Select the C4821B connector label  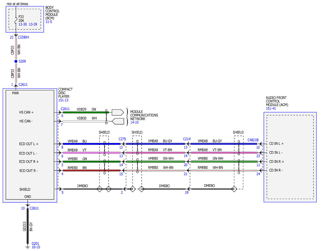pos(253,140)
